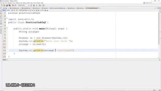The width and height of the screenshot is (161, 91).
Task: Switch to Source view toggle
Action: coord(4,10)
